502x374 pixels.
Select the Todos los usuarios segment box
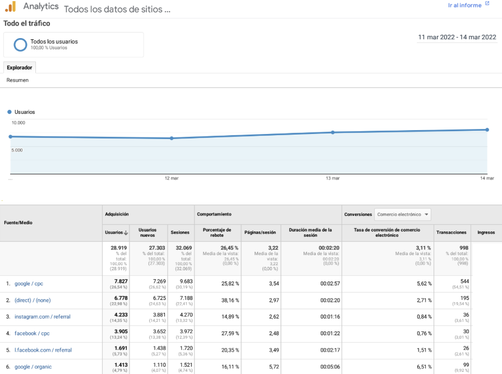click(x=73, y=45)
